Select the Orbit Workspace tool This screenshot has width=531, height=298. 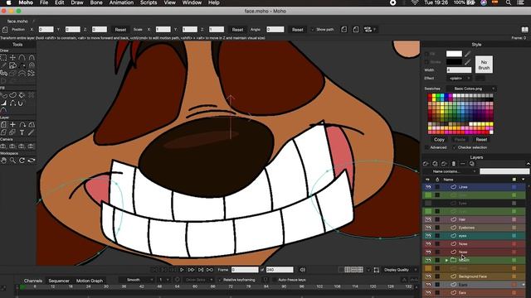pos(32,161)
